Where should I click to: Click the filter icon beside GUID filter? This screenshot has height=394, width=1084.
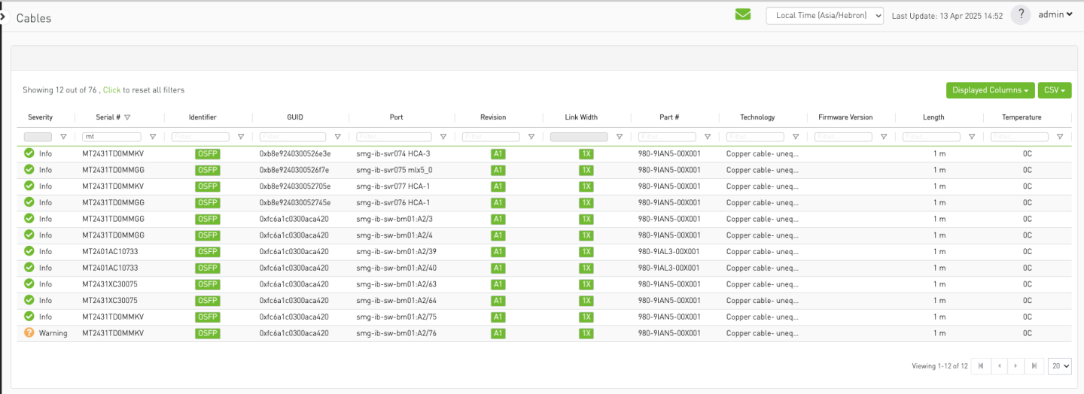pyautogui.click(x=337, y=137)
